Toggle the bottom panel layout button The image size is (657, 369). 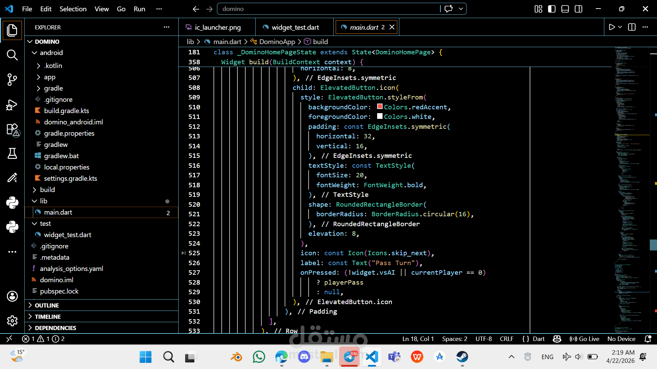565,9
